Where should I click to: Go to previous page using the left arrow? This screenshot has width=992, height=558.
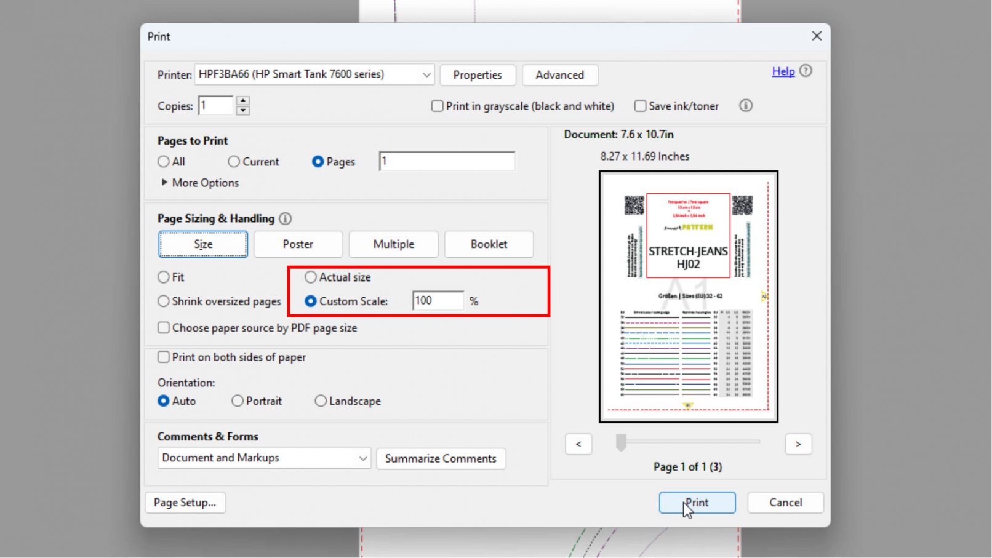tap(578, 444)
